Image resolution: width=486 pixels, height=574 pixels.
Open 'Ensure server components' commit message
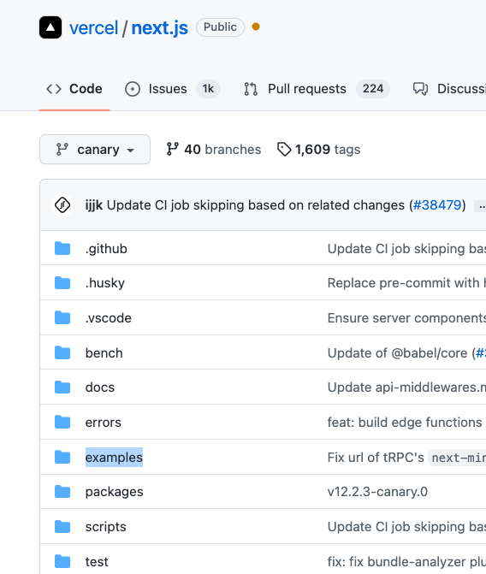coord(406,318)
